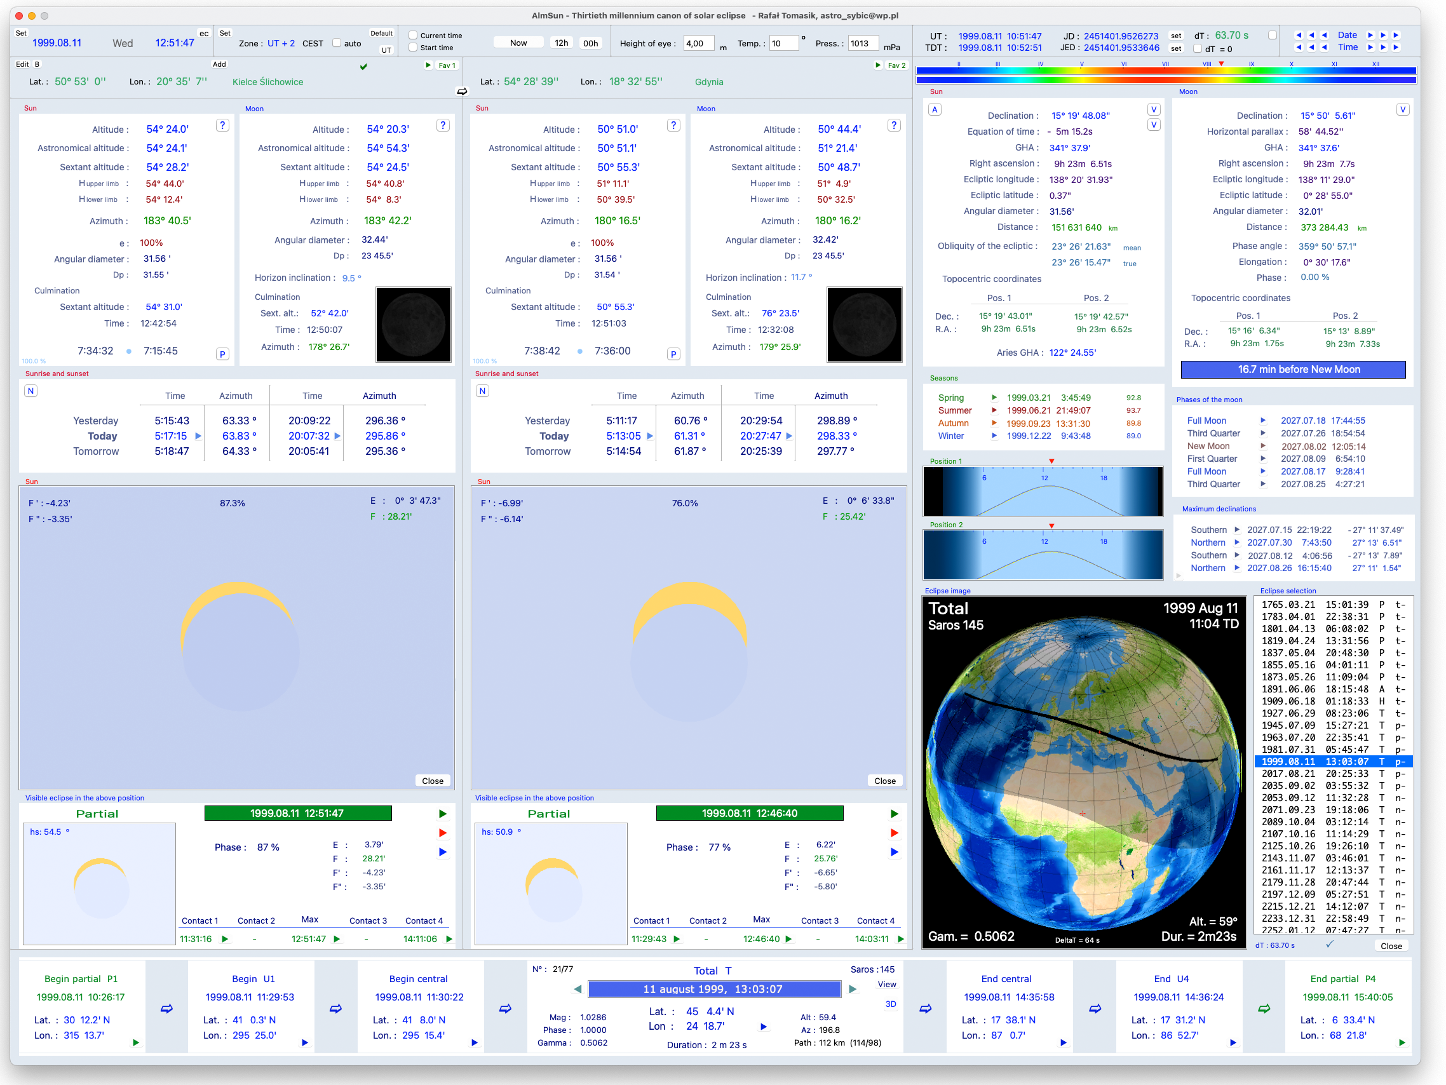Toggle the checkbox right of dT : 63.70 s
The height and width of the screenshot is (1085, 1446).
pyautogui.click(x=1272, y=36)
